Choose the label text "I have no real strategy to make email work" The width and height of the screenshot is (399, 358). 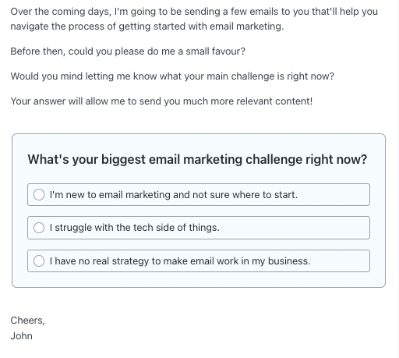144,261
